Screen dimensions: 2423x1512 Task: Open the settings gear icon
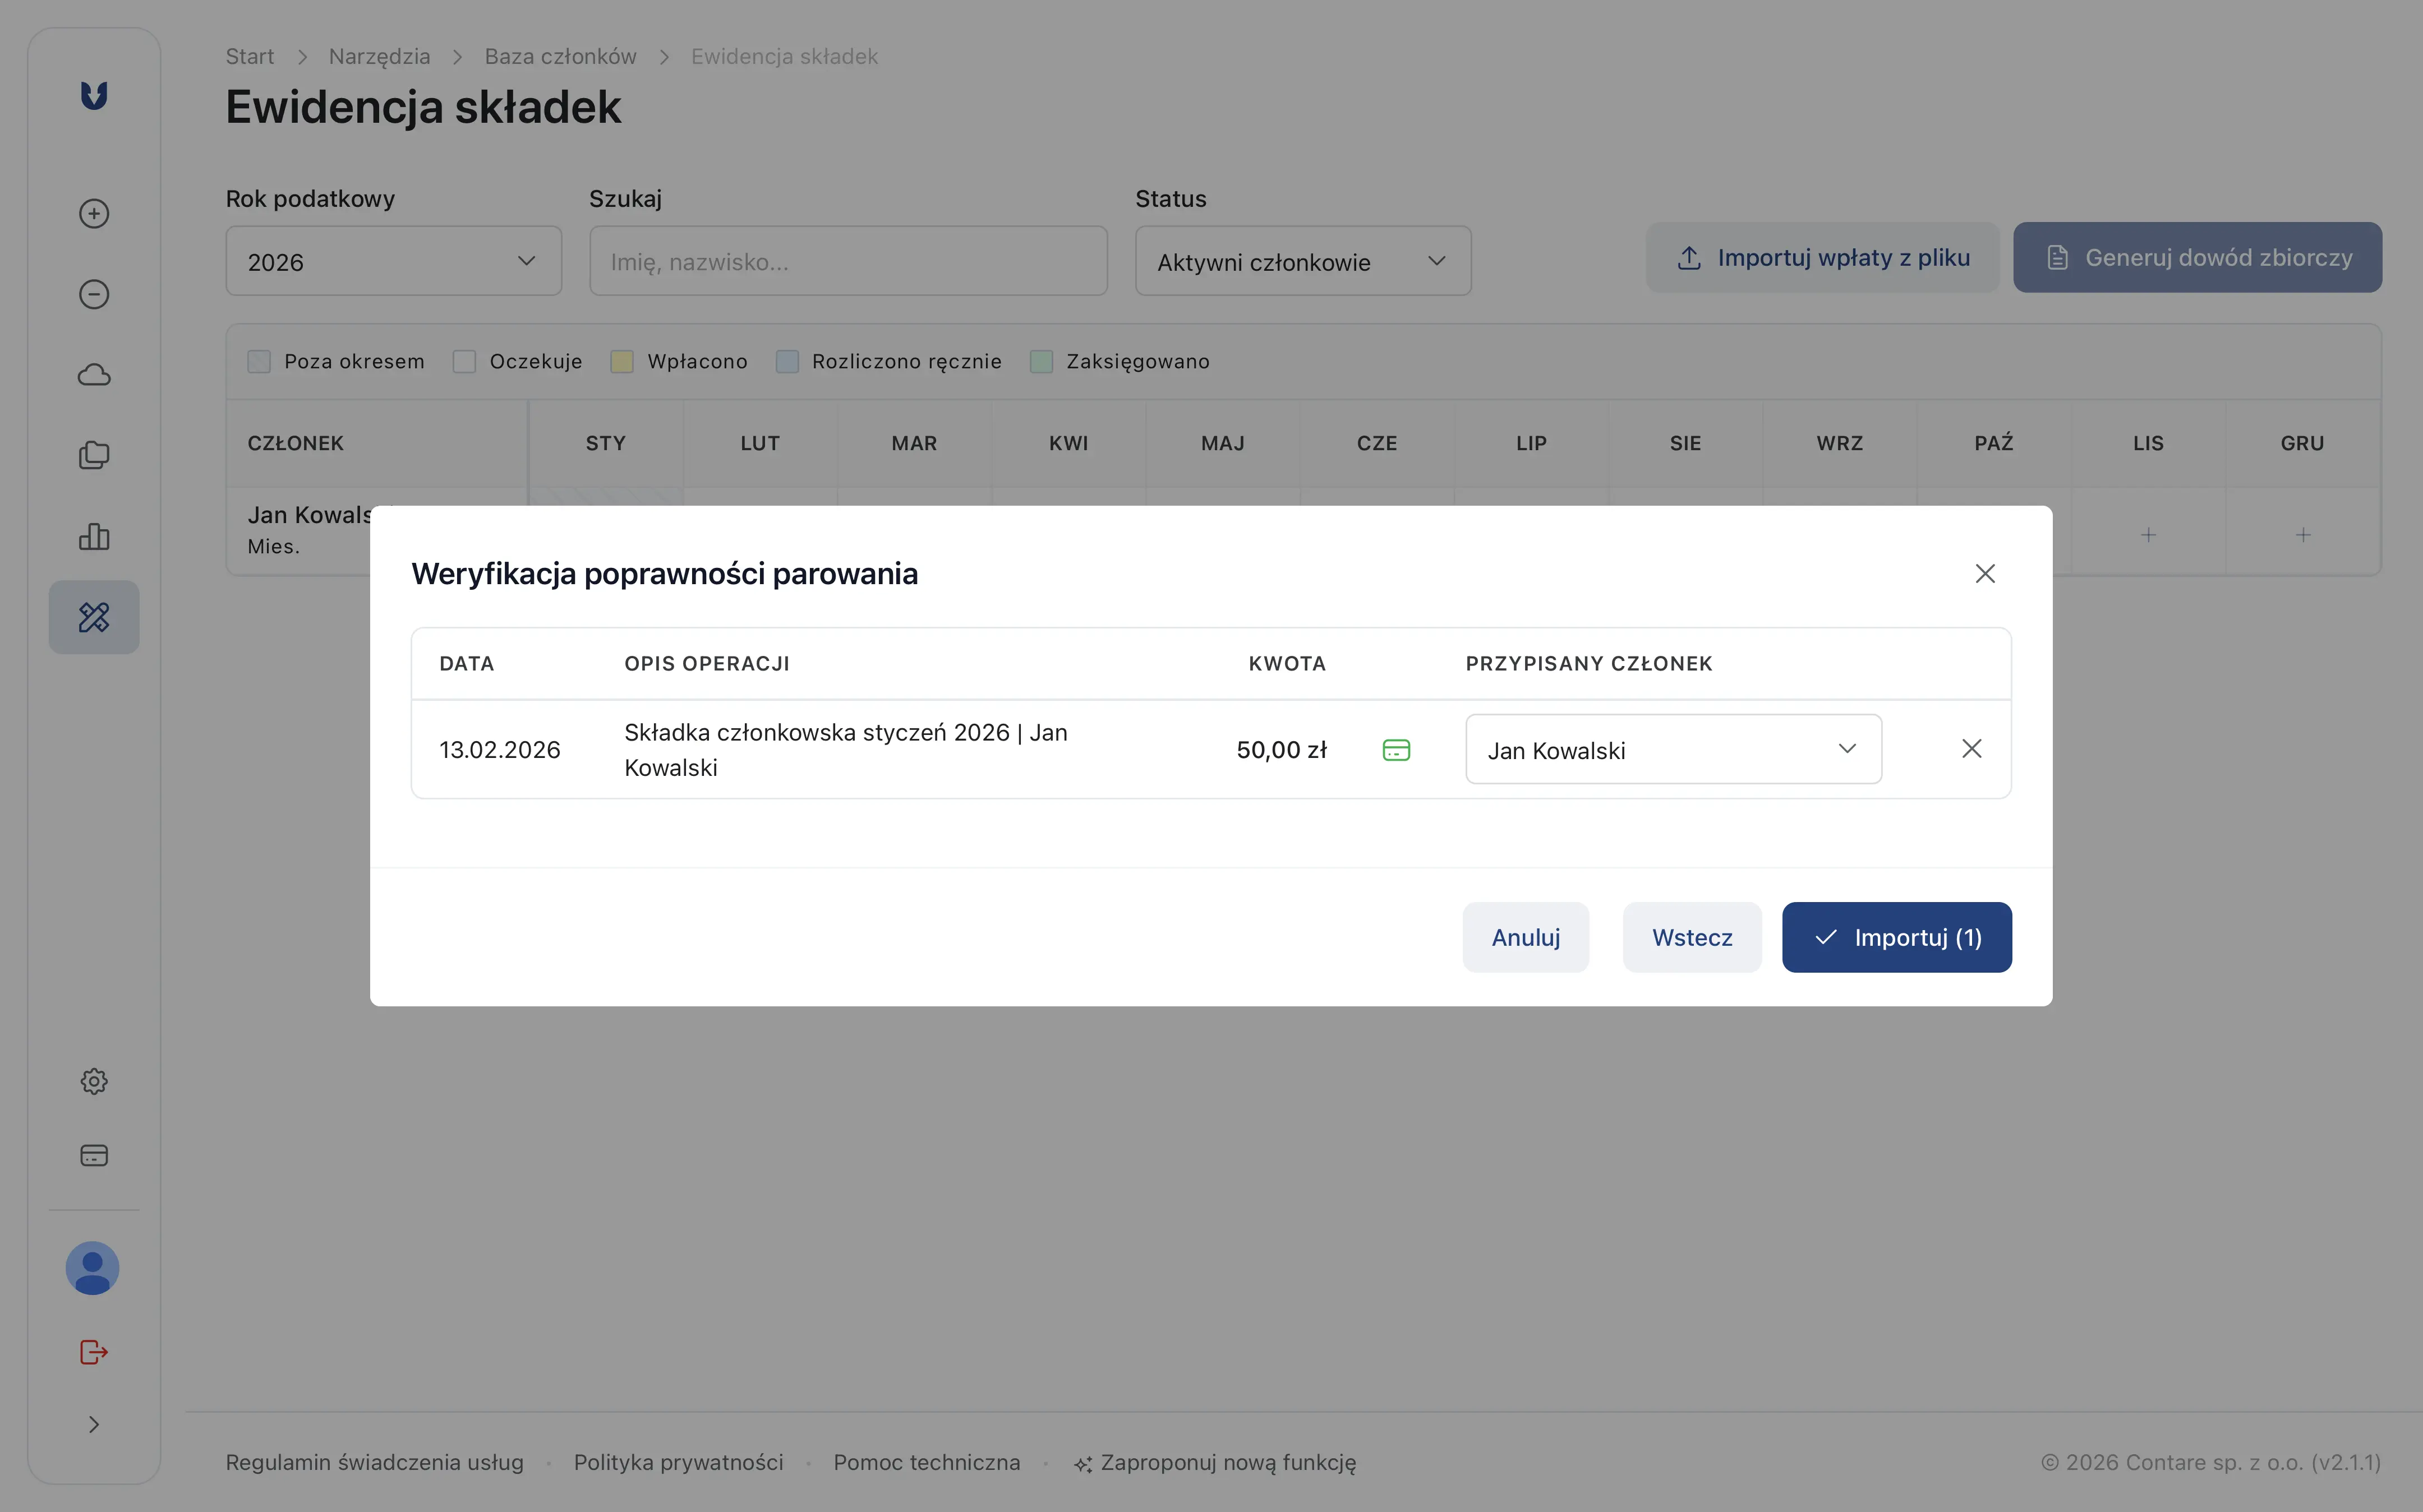tap(94, 1081)
